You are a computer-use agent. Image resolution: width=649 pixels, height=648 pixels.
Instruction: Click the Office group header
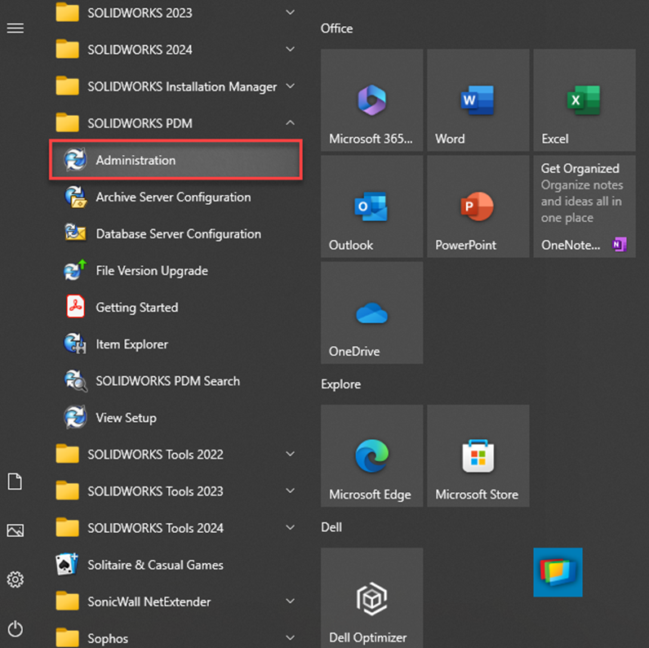336,29
